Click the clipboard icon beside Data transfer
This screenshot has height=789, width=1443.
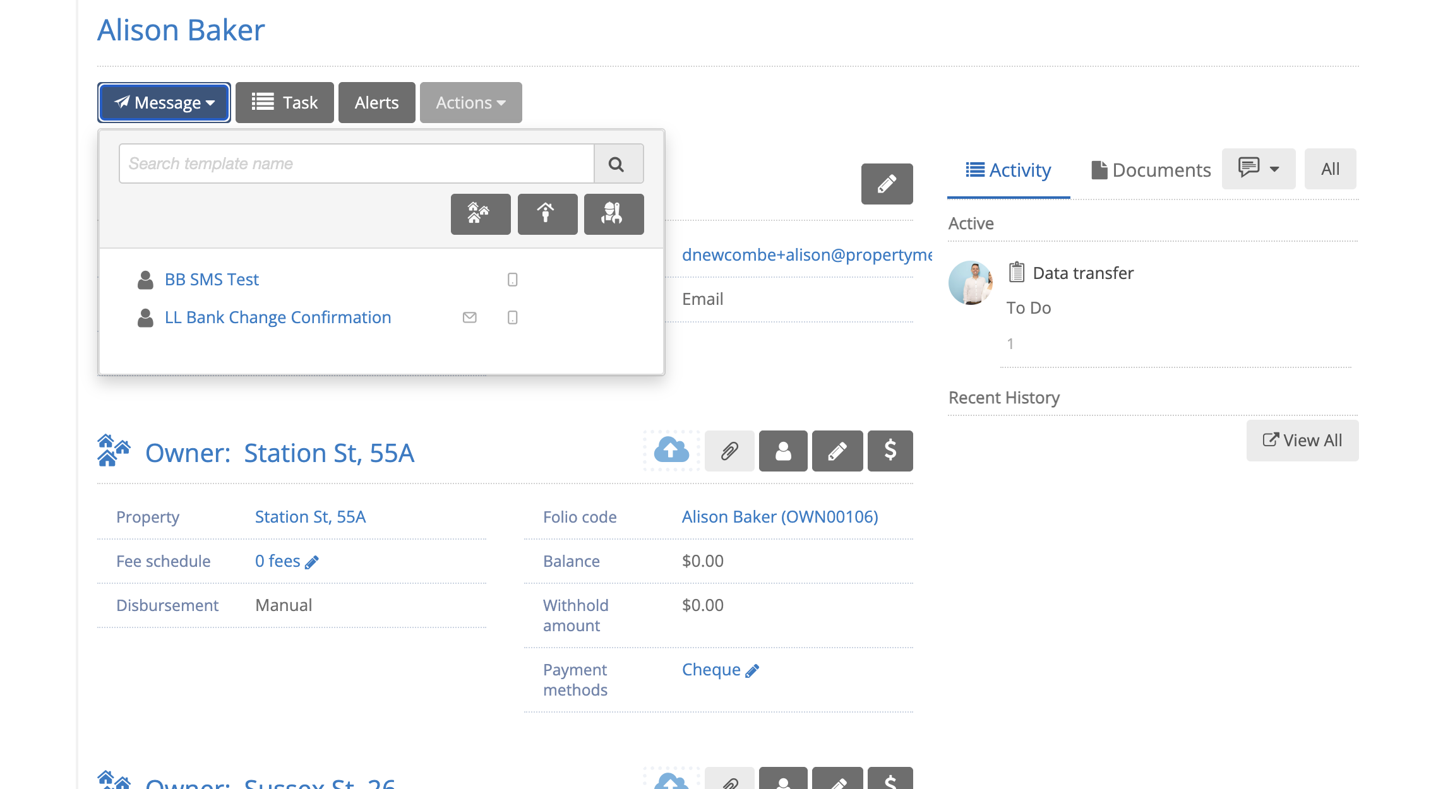click(x=1016, y=272)
